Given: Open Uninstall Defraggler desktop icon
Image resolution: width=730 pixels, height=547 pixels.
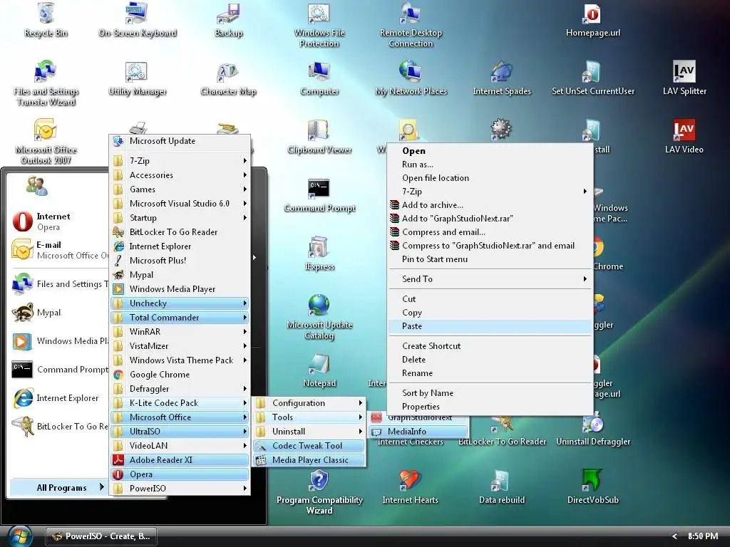Looking at the screenshot, I should 592,430.
